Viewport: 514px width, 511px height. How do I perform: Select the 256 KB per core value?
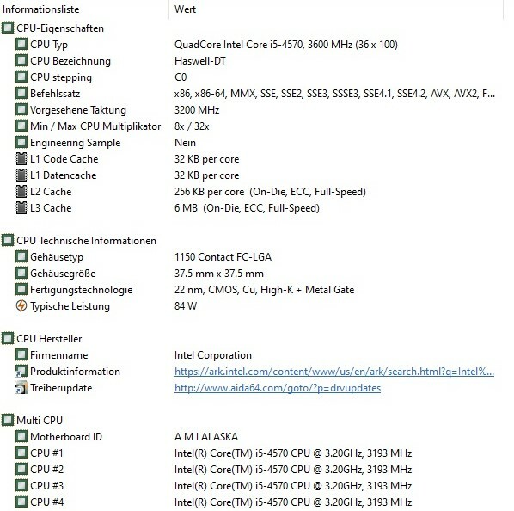coord(270,192)
